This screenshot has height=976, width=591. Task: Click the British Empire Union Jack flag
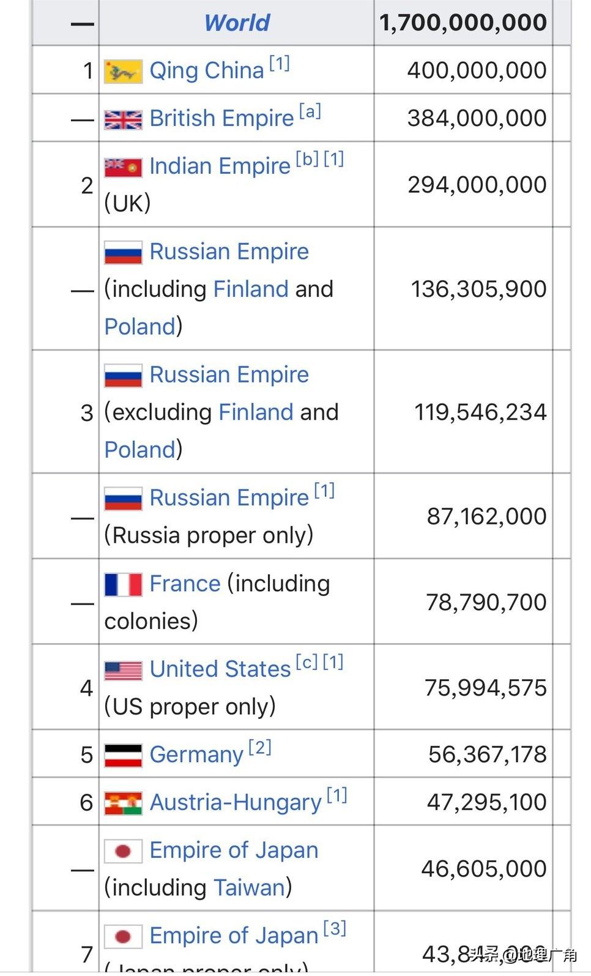123,119
